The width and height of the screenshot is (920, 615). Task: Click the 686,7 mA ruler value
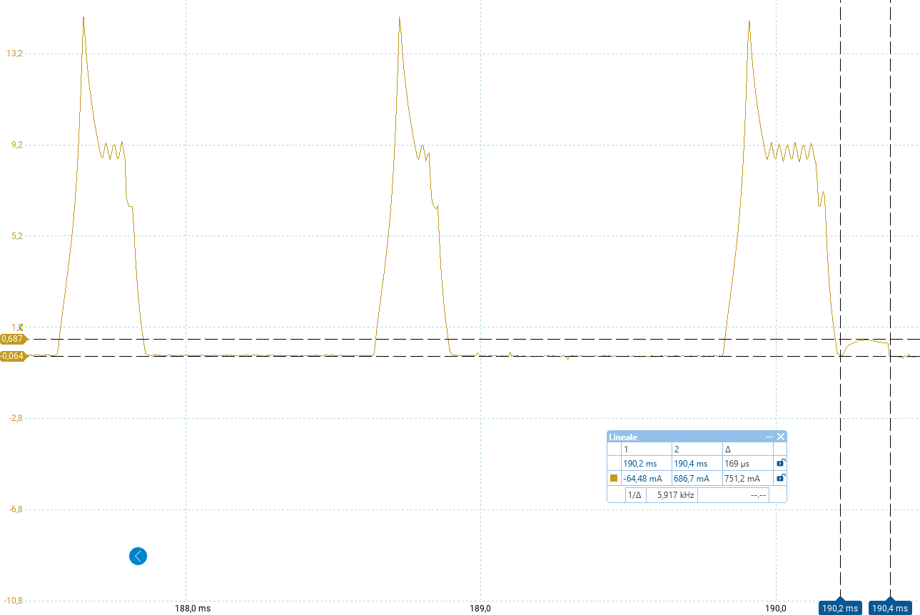(692, 479)
